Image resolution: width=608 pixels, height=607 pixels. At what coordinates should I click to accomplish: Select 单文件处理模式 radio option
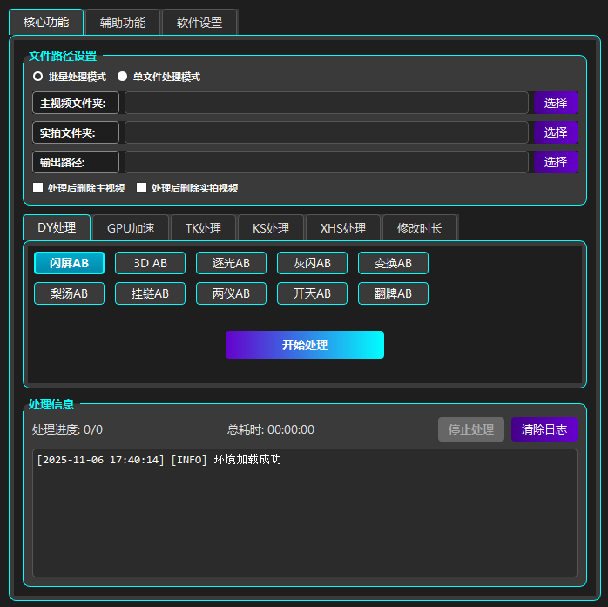pyautogui.click(x=123, y=77)
